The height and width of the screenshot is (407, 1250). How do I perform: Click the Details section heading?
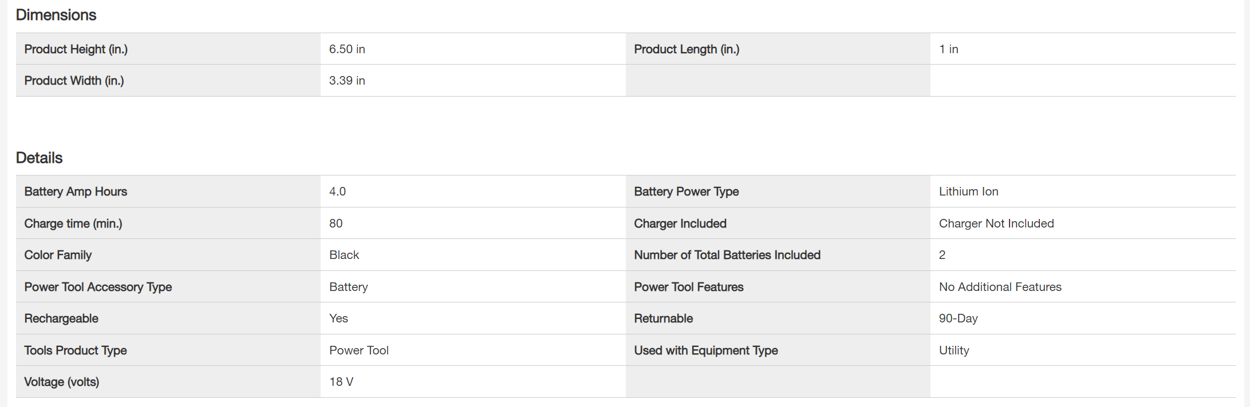39,158
